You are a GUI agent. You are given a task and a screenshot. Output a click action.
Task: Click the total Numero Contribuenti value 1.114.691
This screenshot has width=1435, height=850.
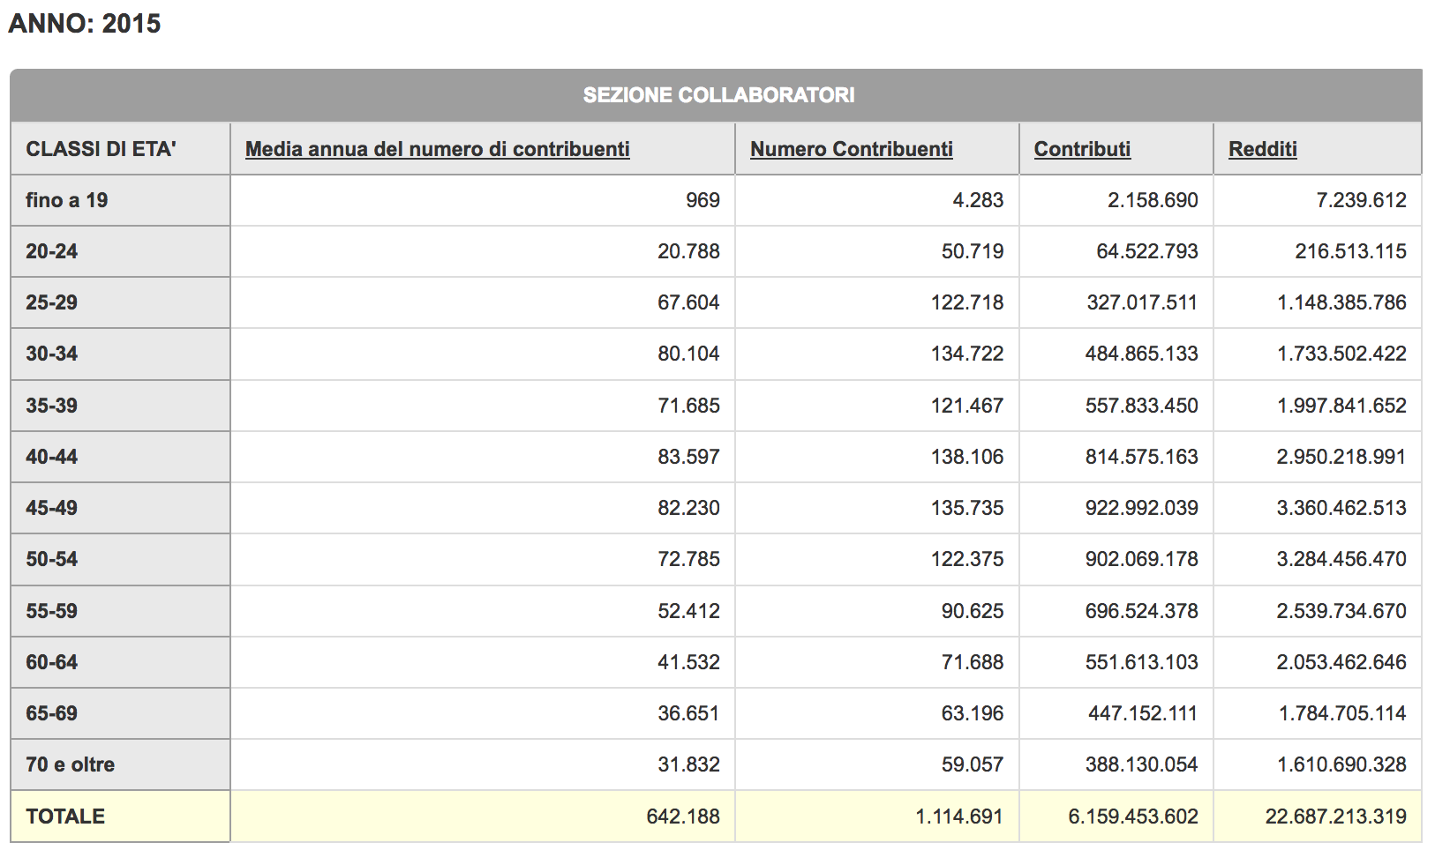958,816
